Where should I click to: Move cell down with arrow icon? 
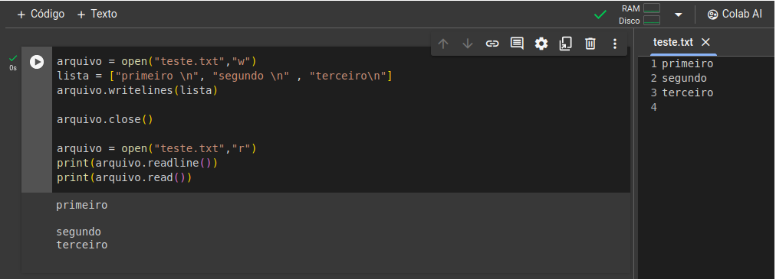467,44
